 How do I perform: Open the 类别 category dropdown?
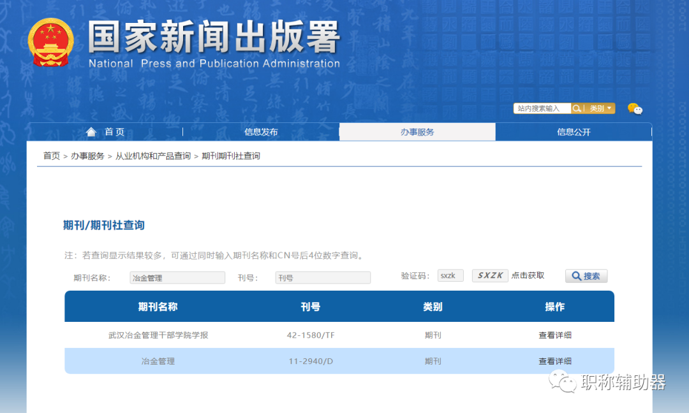click(x=598, y=108)
